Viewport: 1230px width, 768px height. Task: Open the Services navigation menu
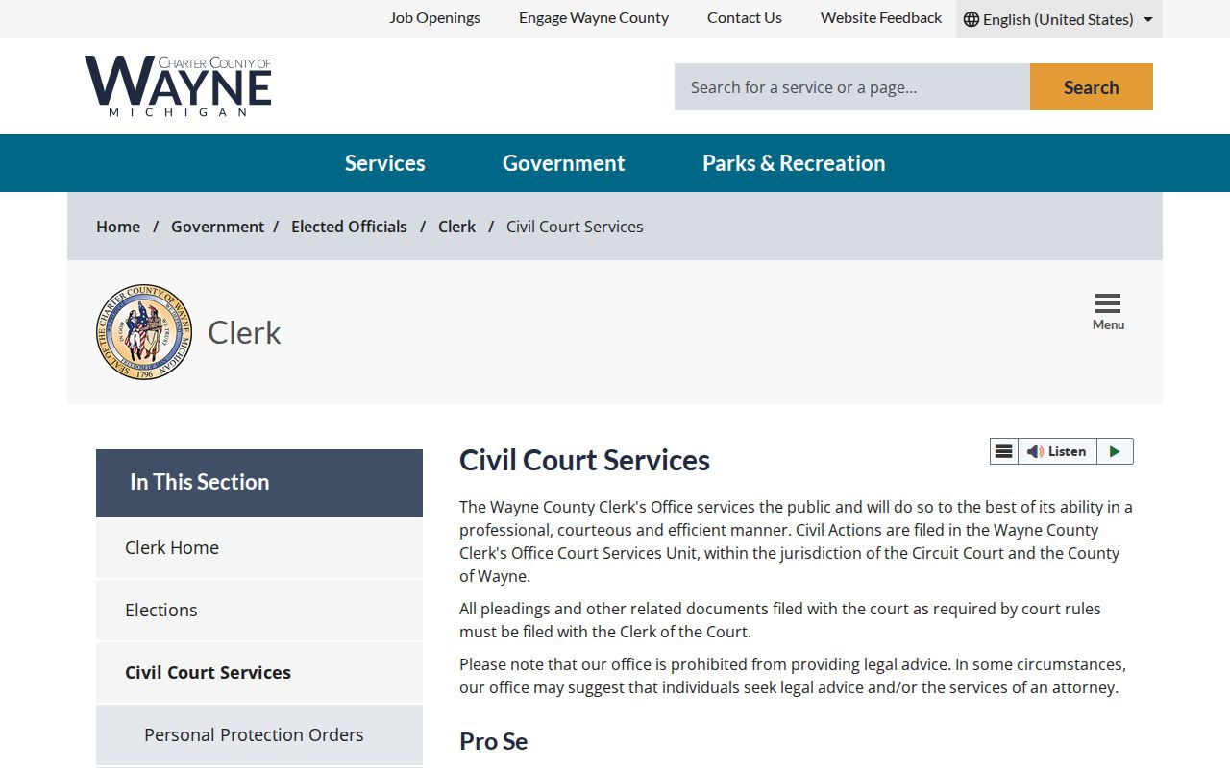coord(385,163)
